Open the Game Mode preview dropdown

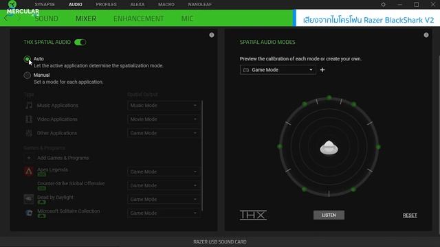278,70
